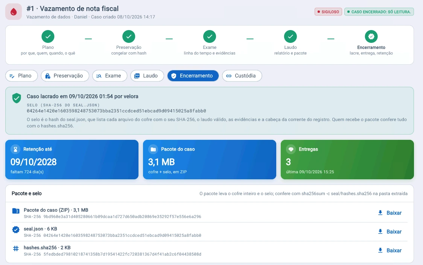The image size is (423, 265).
Task: Click the Plano step checkmark circle
Action: 48,36
